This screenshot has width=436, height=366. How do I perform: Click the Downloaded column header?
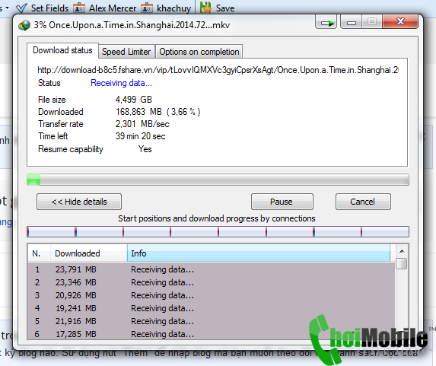[89, 253]
